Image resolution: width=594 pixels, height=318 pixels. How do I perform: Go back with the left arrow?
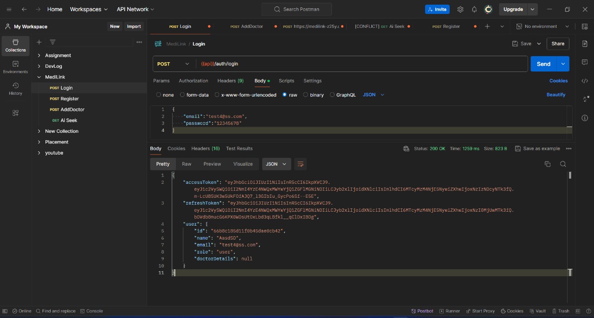(x=24, y=9)
